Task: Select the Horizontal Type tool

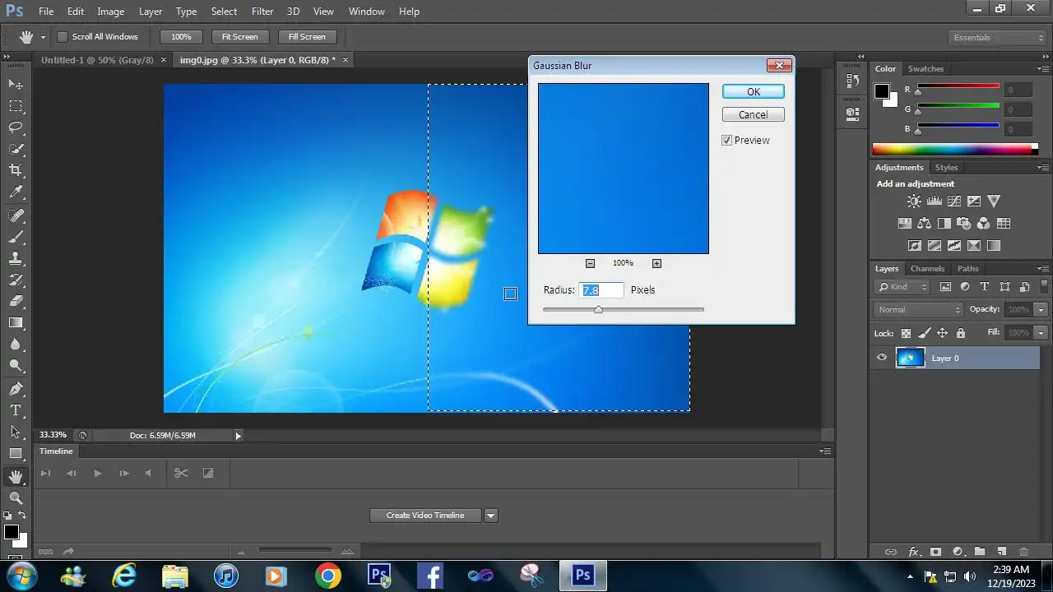Action: [x=16, y=410]
